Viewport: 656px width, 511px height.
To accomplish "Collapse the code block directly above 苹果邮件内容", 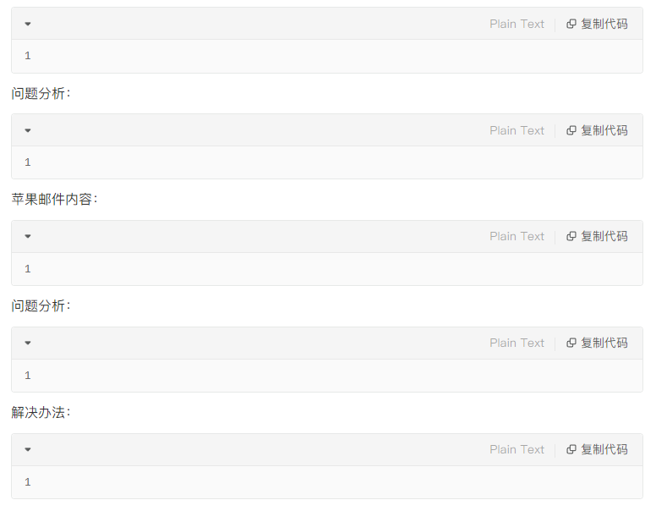I will (x=28, y=130).
